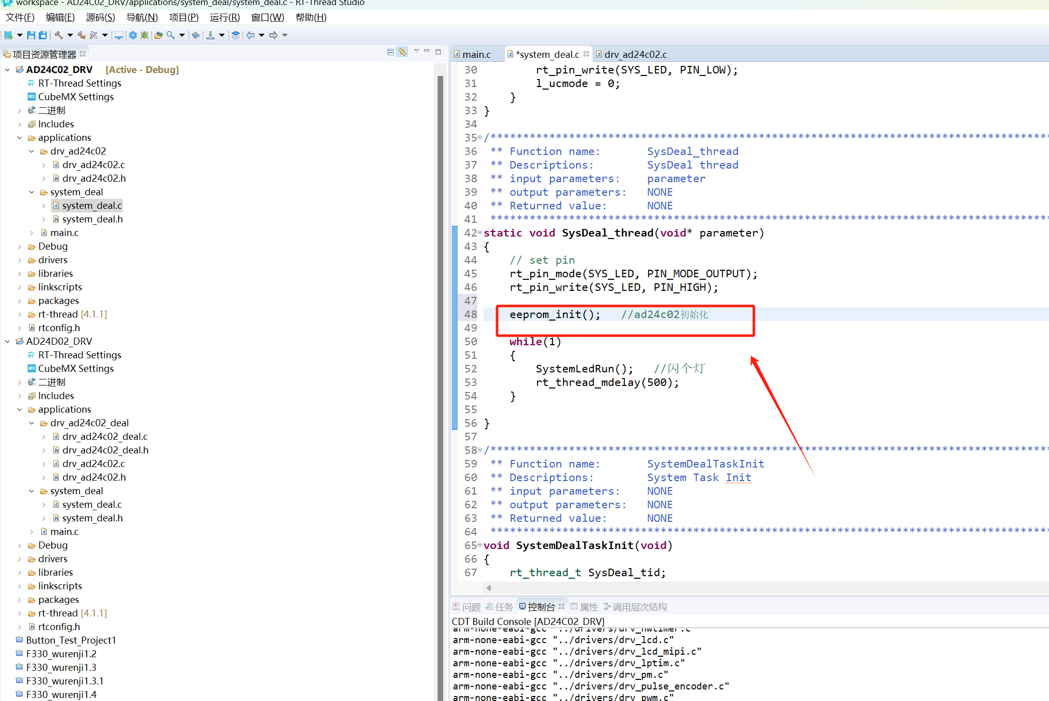
Task: Open the 源码(S) menu
Action: tap(100, 18)
